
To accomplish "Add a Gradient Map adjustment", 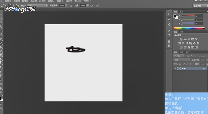I will [196, 47].
